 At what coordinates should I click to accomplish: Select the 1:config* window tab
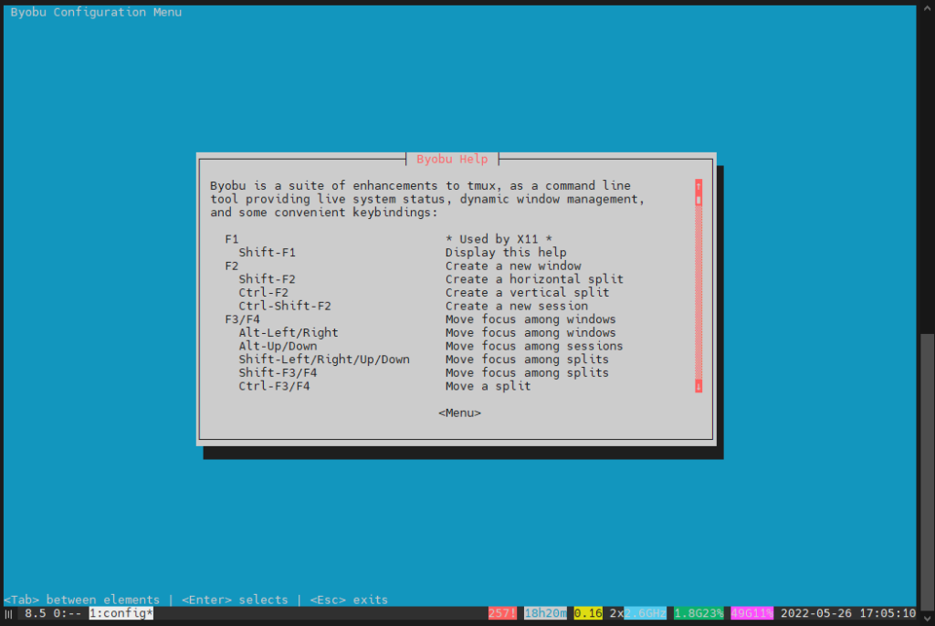tap(120, 612)
